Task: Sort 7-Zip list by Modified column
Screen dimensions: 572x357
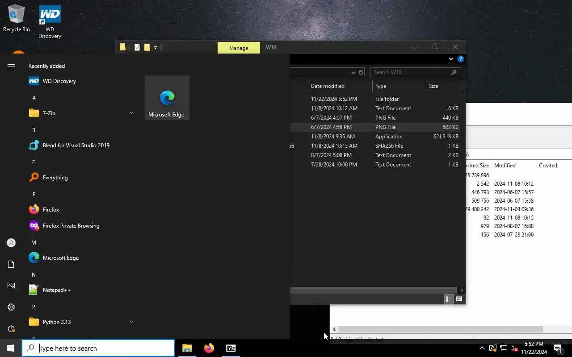Action: pyautogui.click(x=513, y=166)
